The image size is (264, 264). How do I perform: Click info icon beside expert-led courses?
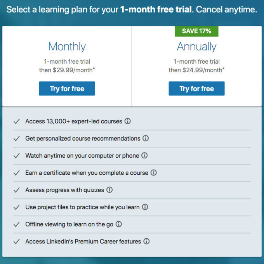pos(127,121)
